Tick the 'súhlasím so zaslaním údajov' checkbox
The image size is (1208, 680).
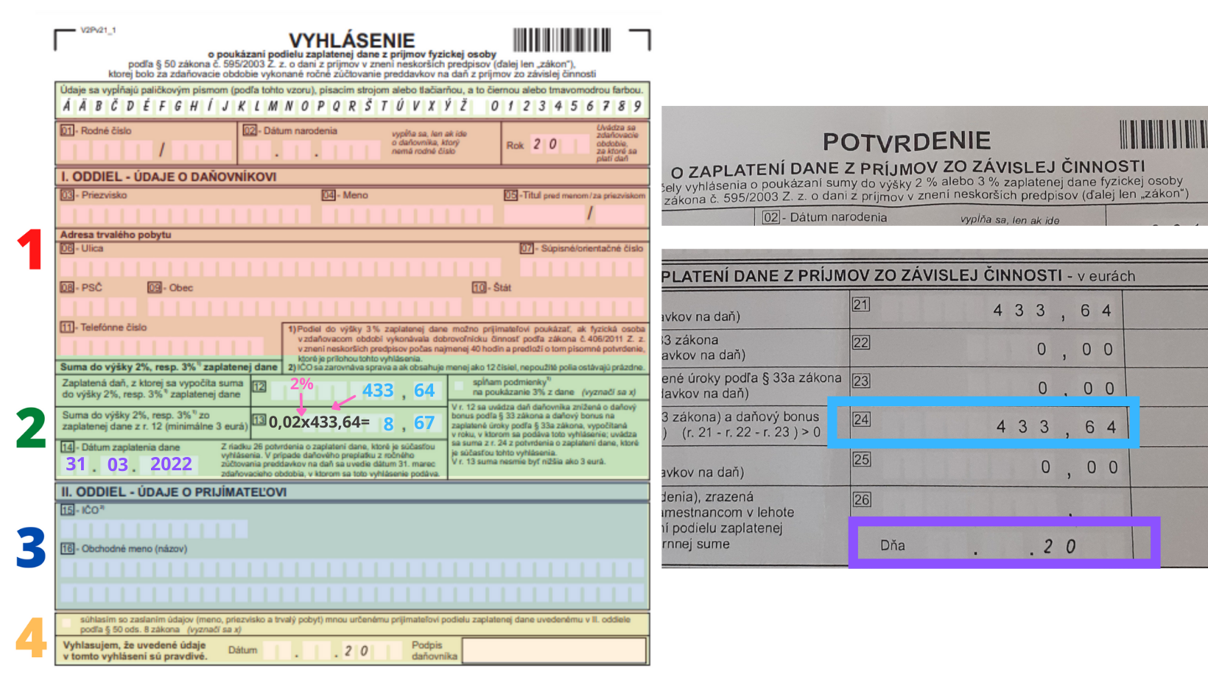[x=67, y=623]
